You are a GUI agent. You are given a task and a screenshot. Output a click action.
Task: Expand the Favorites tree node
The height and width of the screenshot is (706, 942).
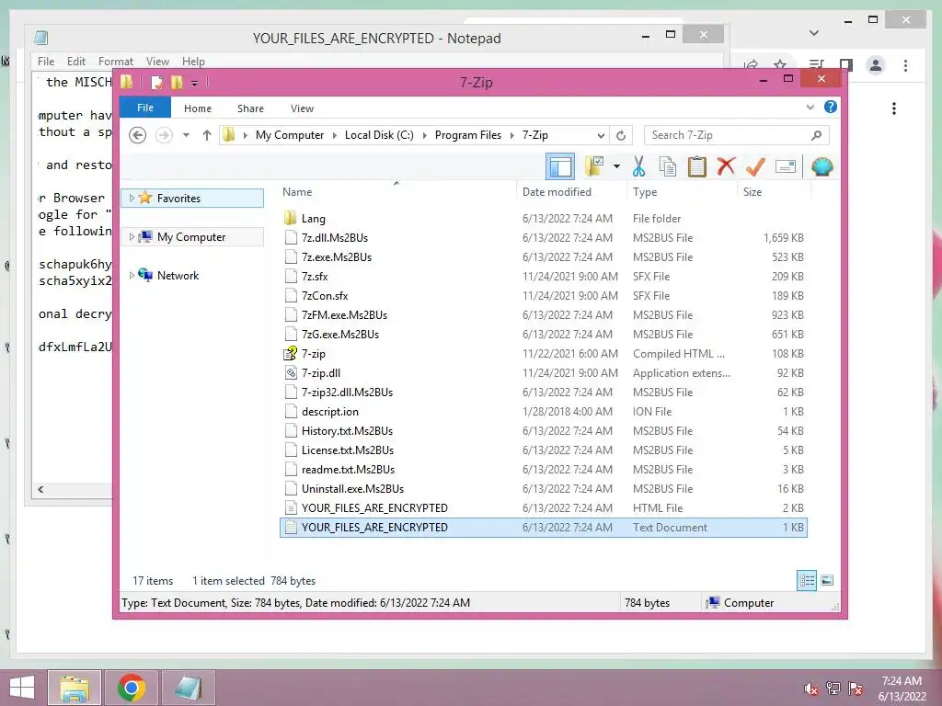(132, 199)
